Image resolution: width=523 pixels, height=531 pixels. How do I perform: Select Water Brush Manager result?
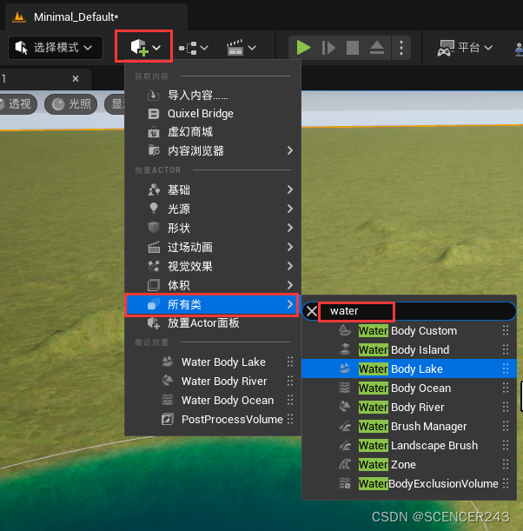coord(409,426)
